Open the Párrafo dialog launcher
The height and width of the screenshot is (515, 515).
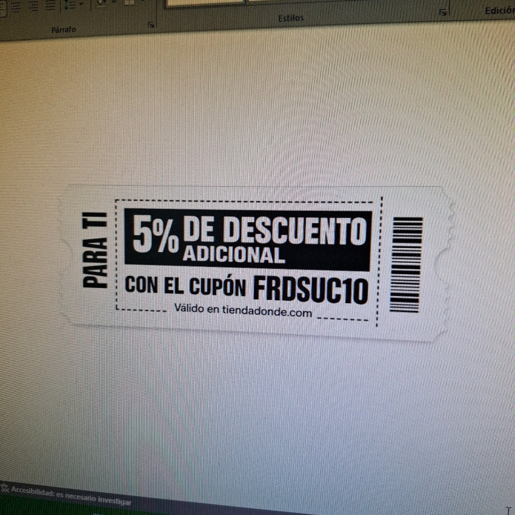(151, 25)
